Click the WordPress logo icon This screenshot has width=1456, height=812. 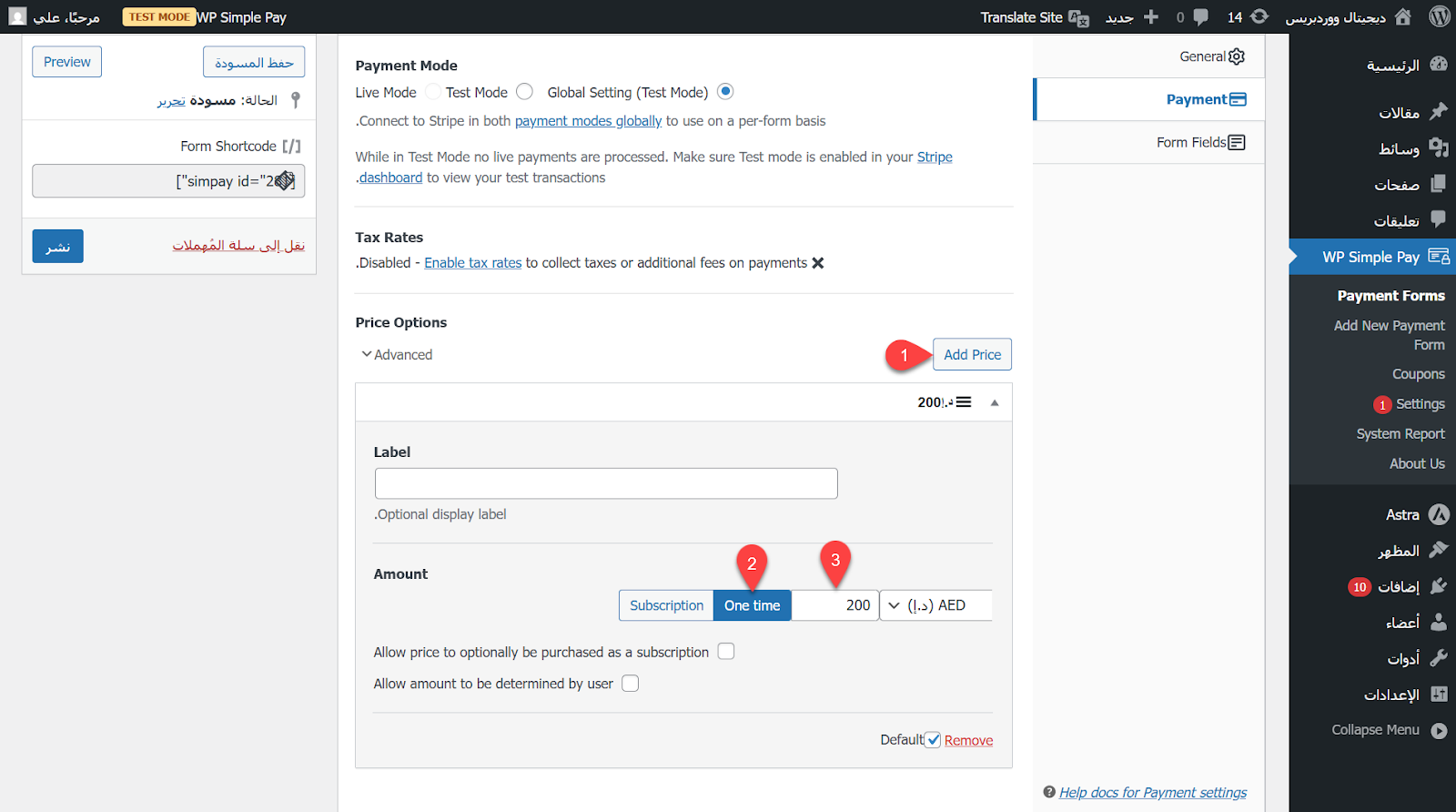(x=1440, y=16)
